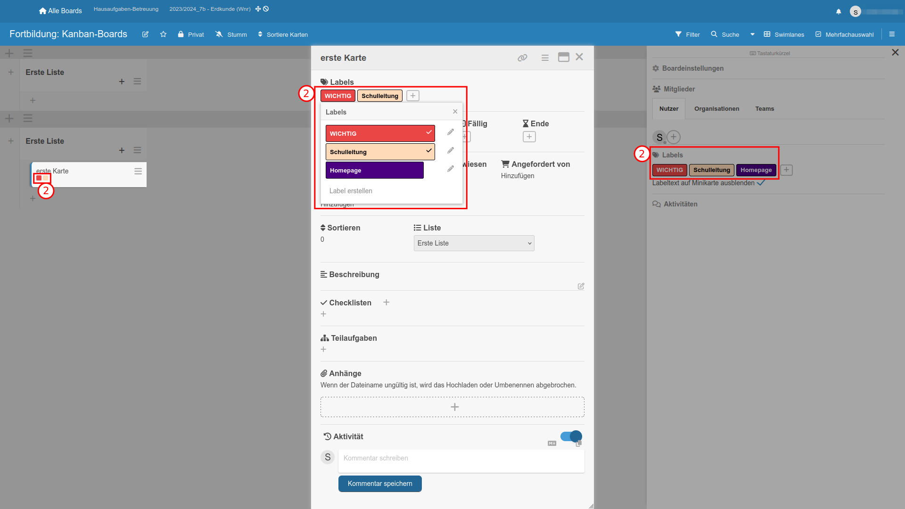Expand the dropdown arrow next to Suche
This screenshot has height=509, width=905.
click(752, 34)
